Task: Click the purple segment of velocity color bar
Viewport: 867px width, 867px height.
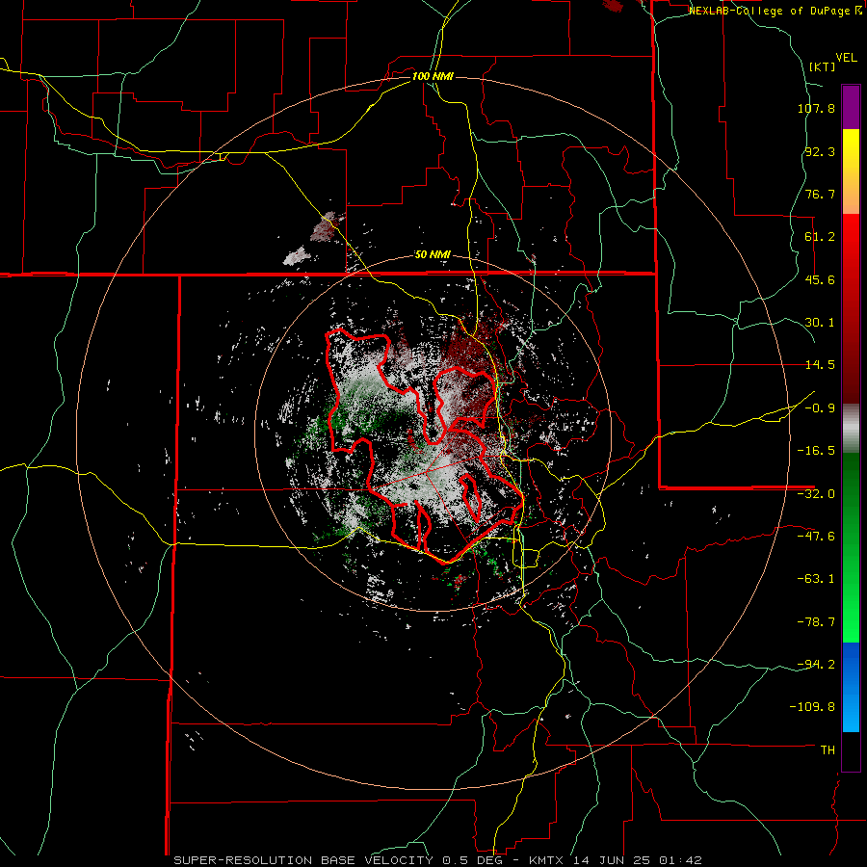Action: [x=851, y=107]
